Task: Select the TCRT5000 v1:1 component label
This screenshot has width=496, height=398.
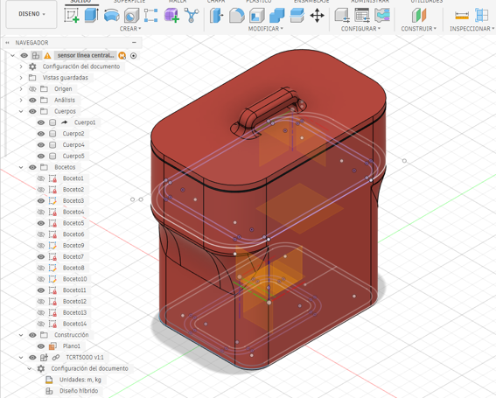Action: point(85,357)
